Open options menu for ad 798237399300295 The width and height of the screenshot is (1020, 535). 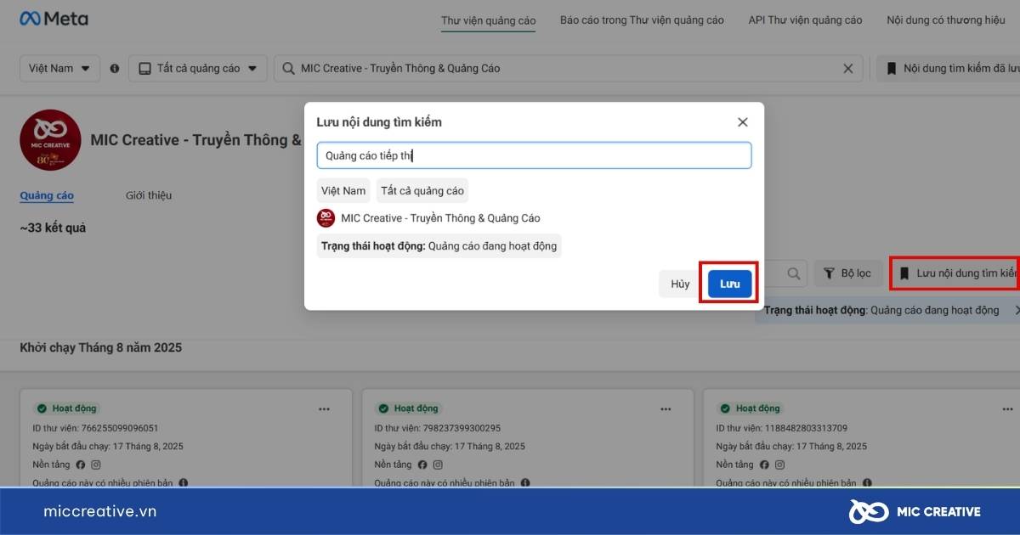tap(666, 408)
